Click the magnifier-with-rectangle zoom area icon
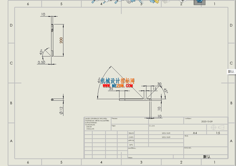236x166 pixels. tap(107, 1)
